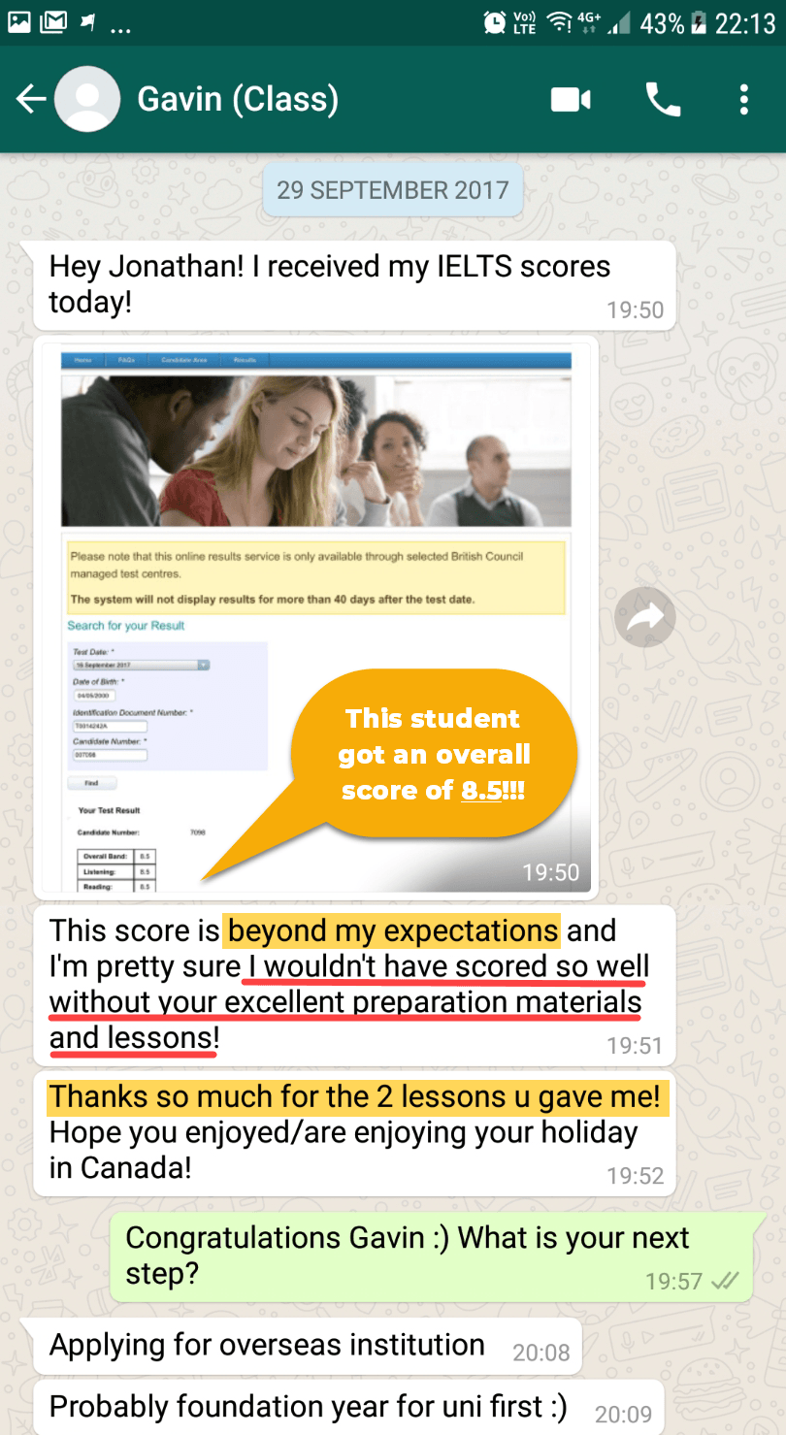The image size is (786, 1435).
Task: Tap the forward arrow beside the image
Action: 644,617
